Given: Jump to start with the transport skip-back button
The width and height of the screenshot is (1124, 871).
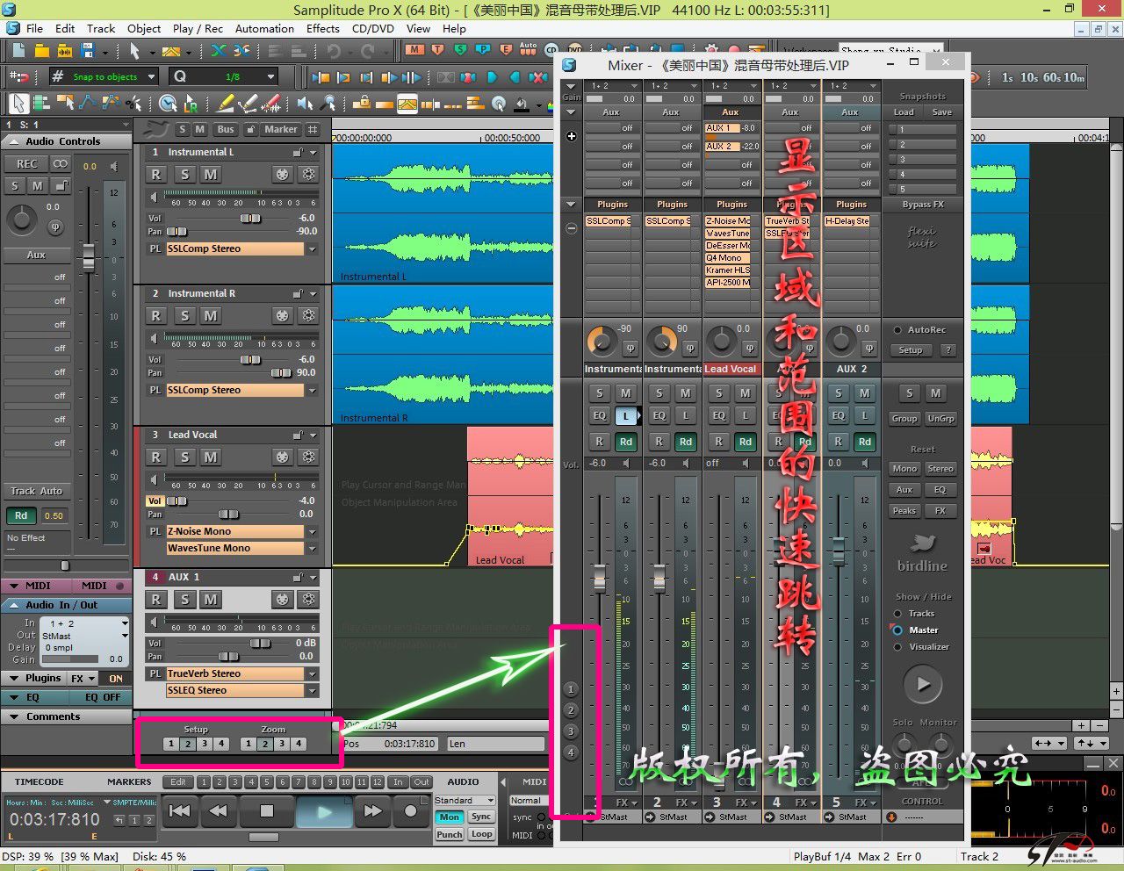Looking at the screenshot, I should coord(179,811).
